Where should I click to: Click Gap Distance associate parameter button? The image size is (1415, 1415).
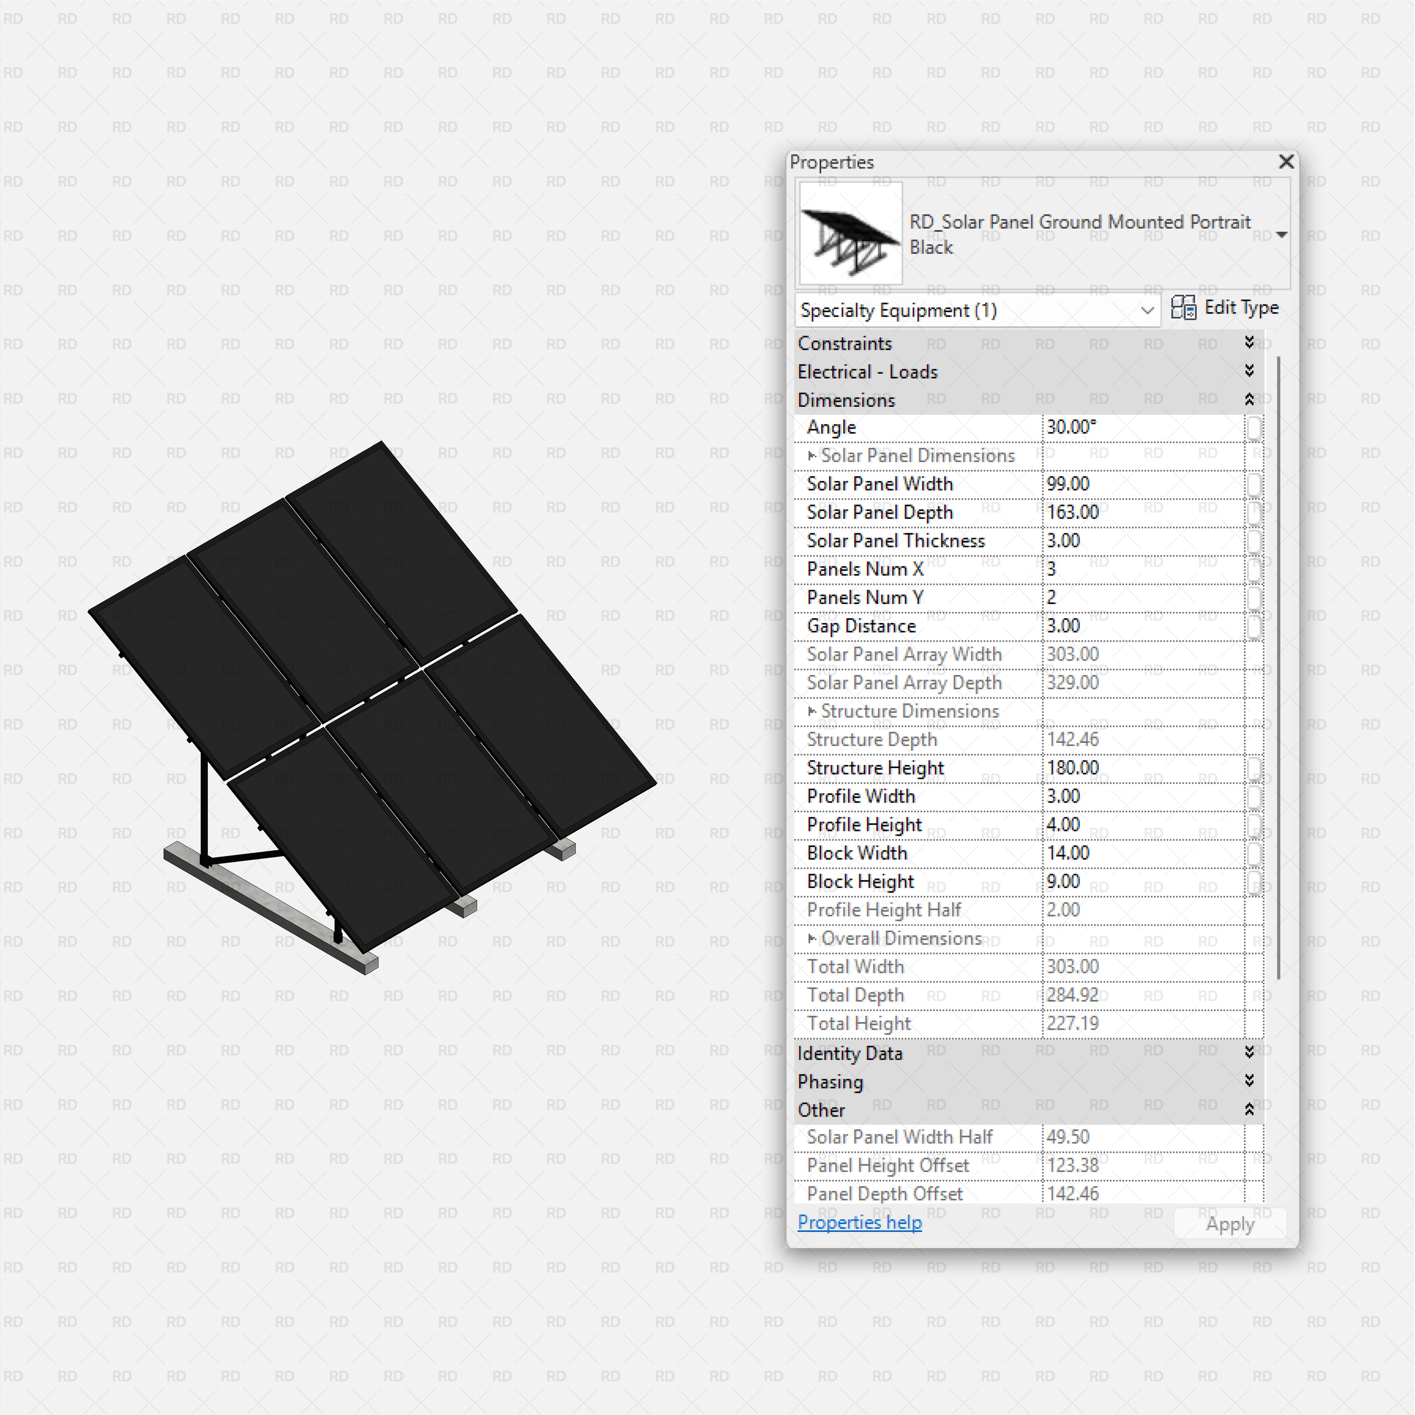[x=1254, y=626]
